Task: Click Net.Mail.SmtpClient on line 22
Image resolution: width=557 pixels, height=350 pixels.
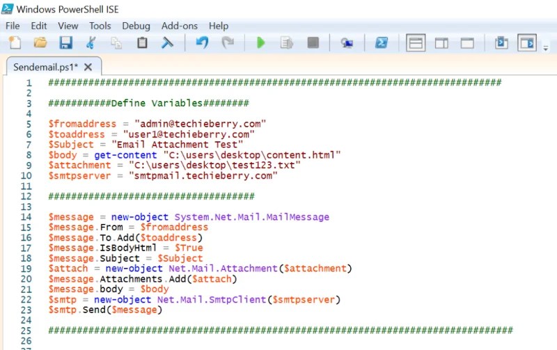Action: 212,300
